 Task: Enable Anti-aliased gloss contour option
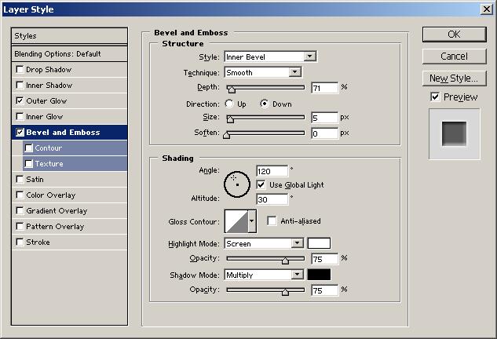(272, 221)
